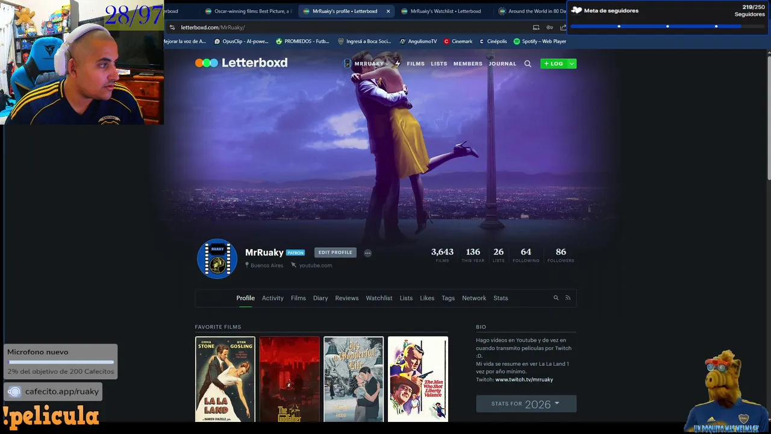Click the share icon in address bar
Viewport: 771px width, 434px height.
coord(563,27)
